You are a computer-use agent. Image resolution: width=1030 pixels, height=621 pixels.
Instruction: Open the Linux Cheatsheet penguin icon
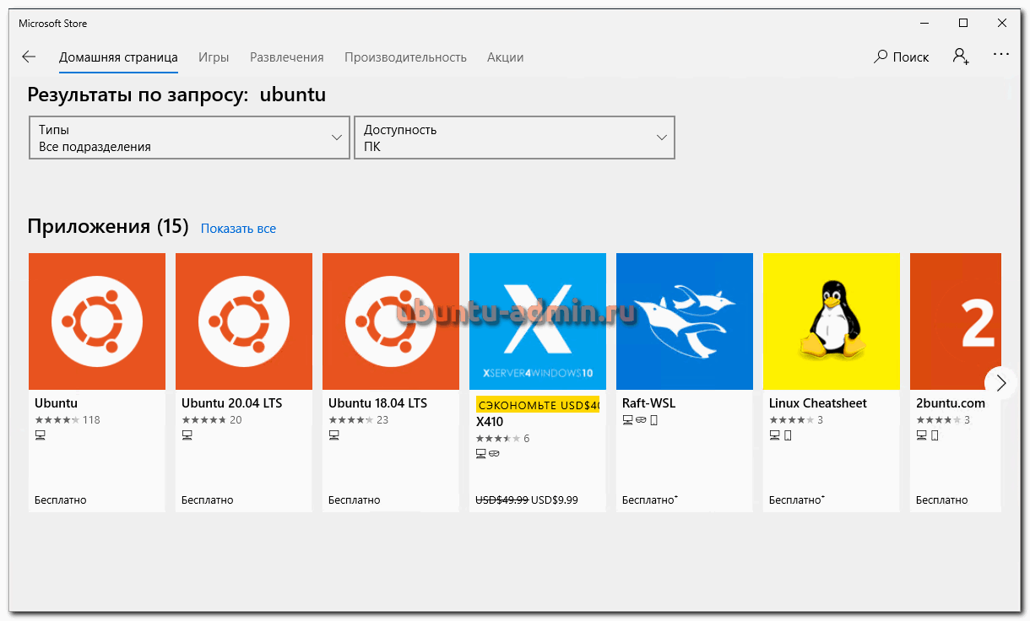point(832,321)
